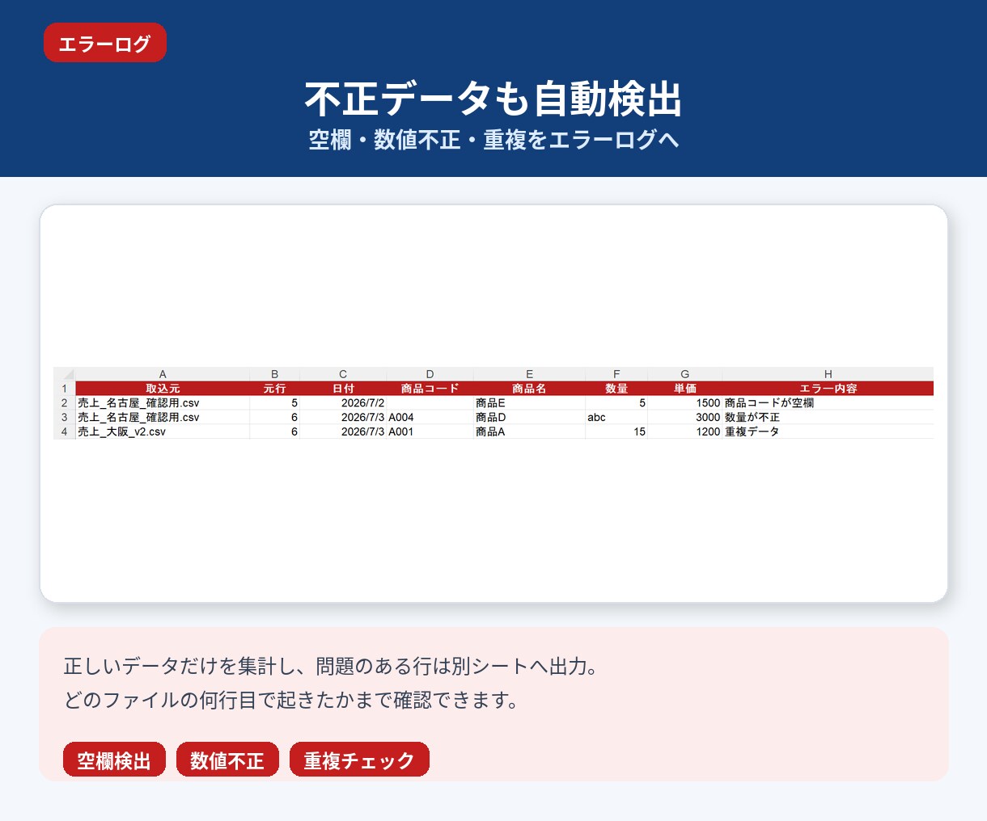This screenshot has height=821, width=987.
Task: Select product code cell A001
Action: [x=430, y=432]
